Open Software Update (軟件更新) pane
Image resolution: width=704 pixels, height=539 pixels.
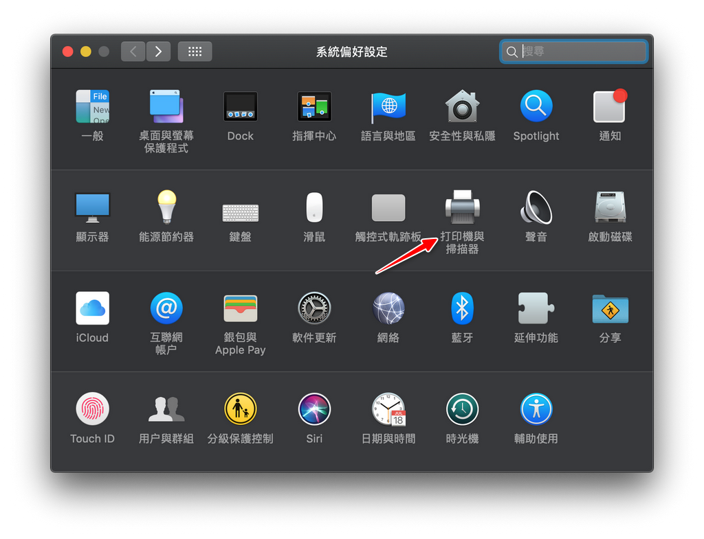314,309
